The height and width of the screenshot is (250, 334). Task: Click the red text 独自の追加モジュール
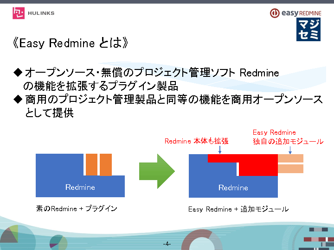tap(288, 141)
